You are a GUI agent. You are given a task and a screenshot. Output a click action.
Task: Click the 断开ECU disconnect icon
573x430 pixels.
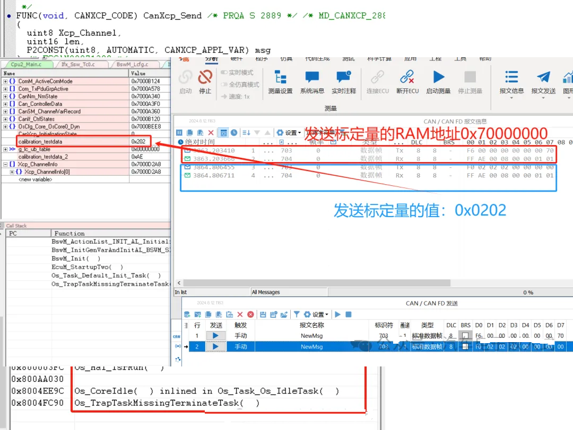407,77
